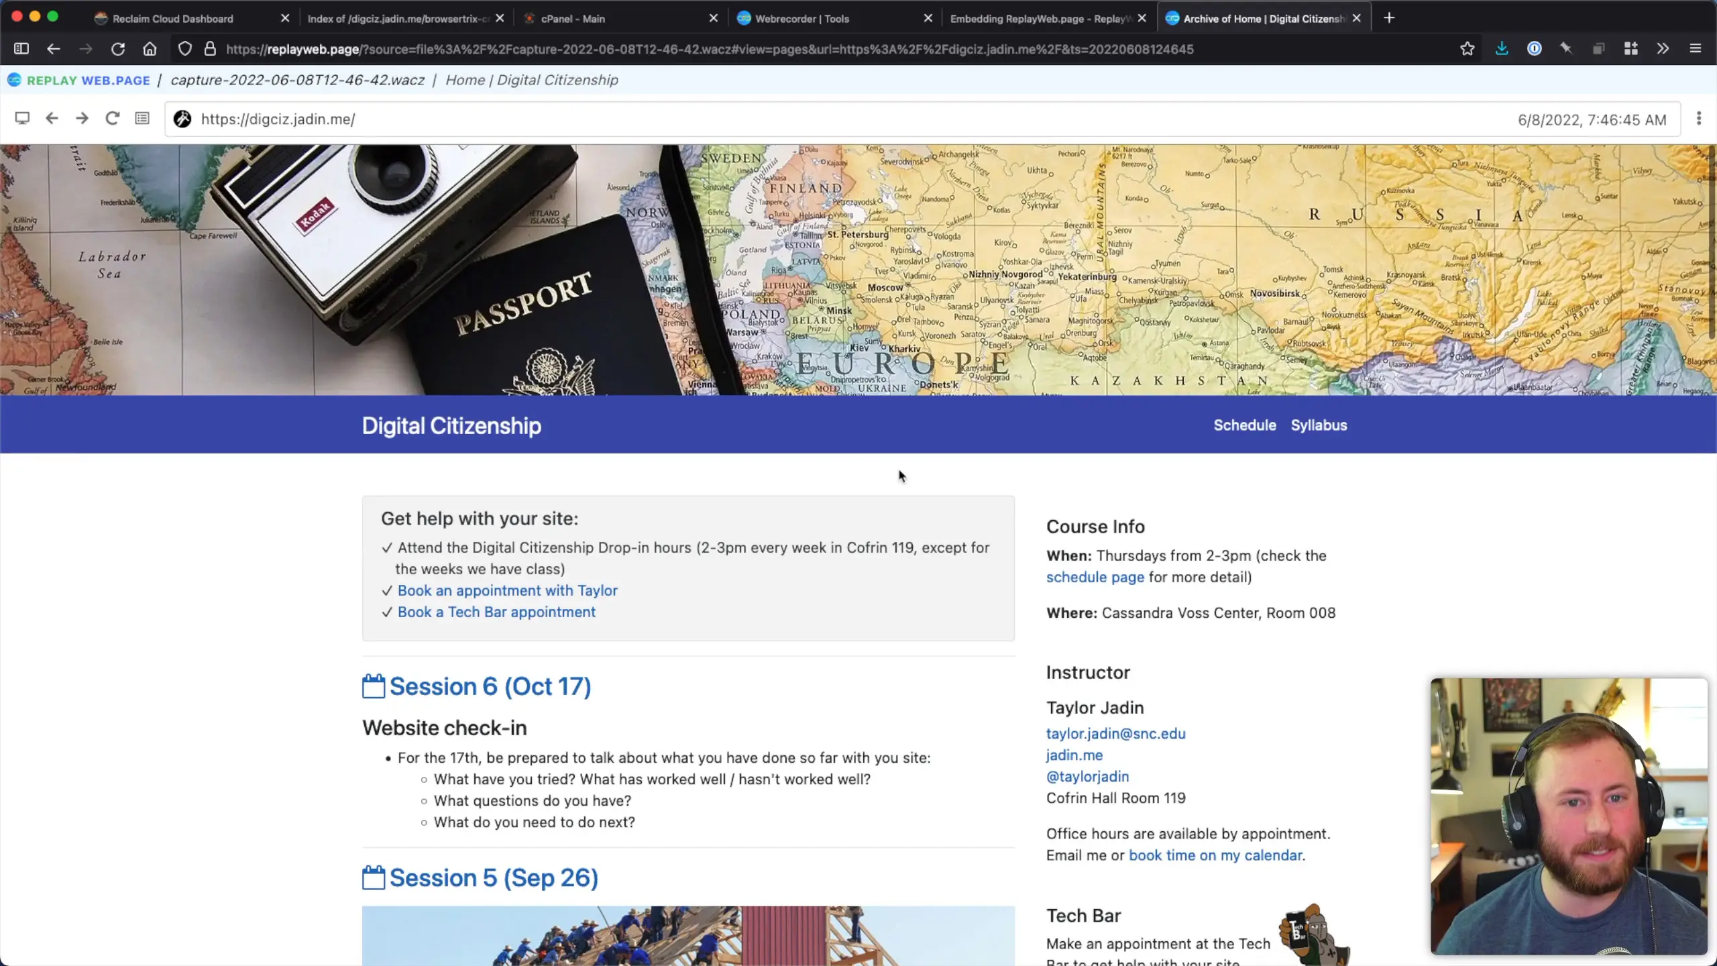Click taylor.jadin@snc.edu email link

(x=1116, y=734)
